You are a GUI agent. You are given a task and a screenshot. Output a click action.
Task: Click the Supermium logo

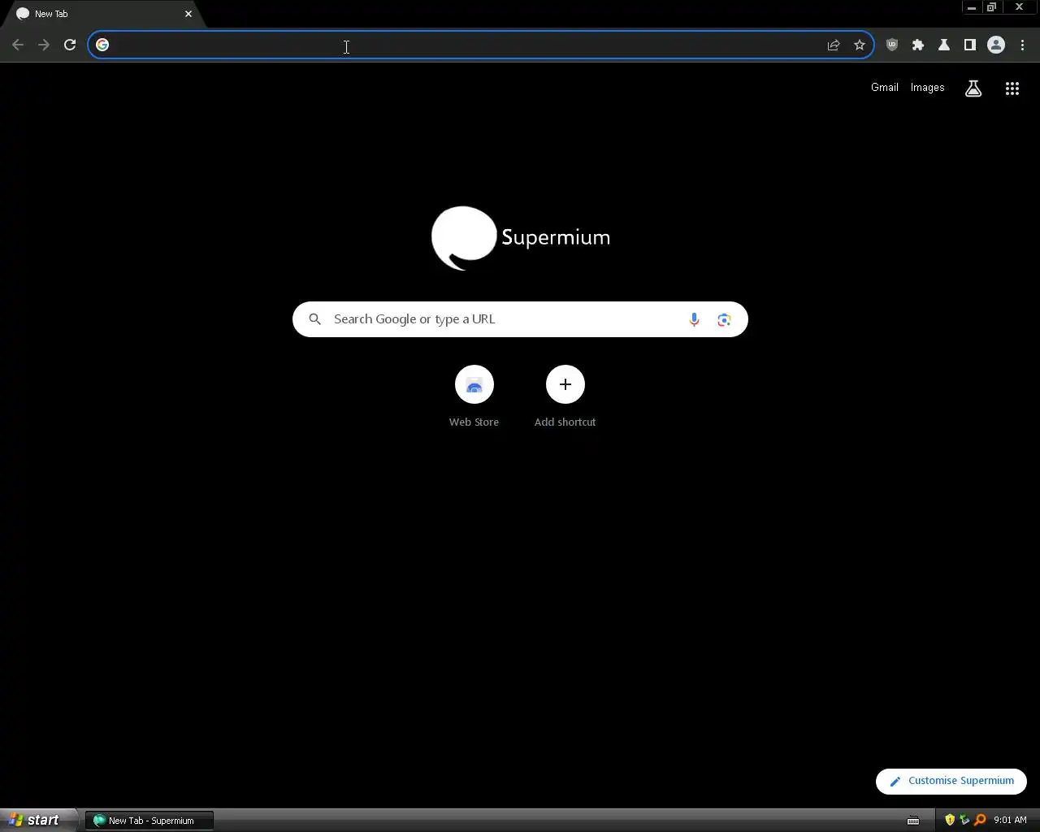click(521, 237)
